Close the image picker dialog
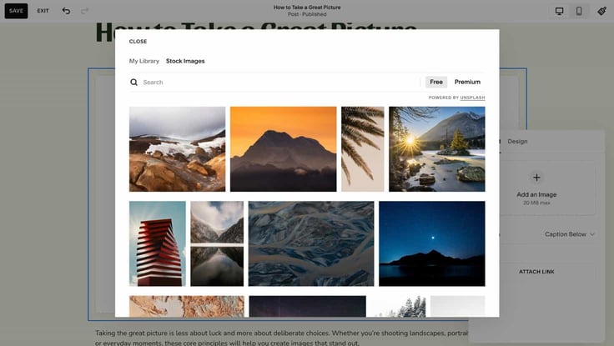614x346 pixels. click(138, 42)
